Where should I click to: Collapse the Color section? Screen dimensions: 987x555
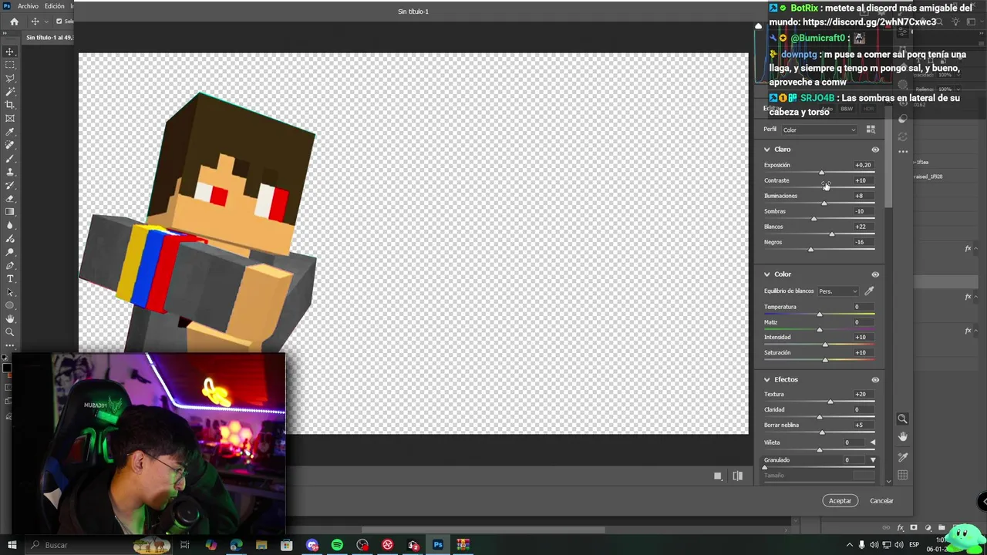[766, 274]
